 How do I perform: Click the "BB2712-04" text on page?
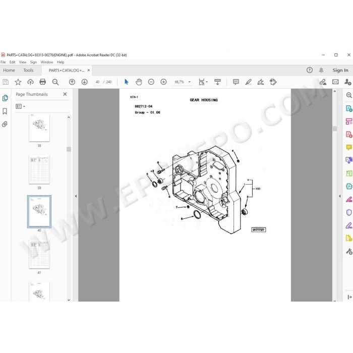(x=144, y=106)
